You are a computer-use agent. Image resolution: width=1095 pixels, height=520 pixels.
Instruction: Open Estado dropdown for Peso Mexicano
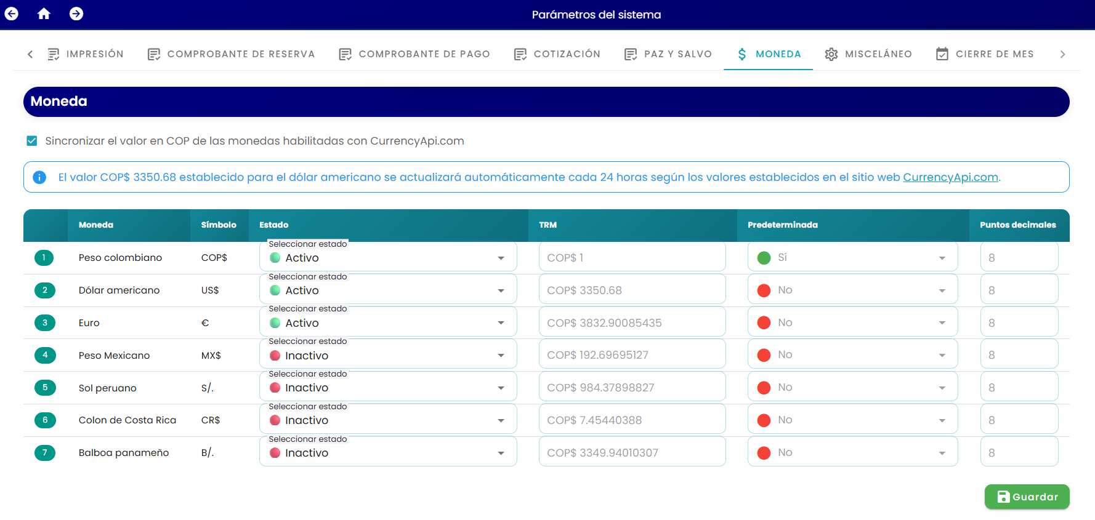click(x=388, y=355)
